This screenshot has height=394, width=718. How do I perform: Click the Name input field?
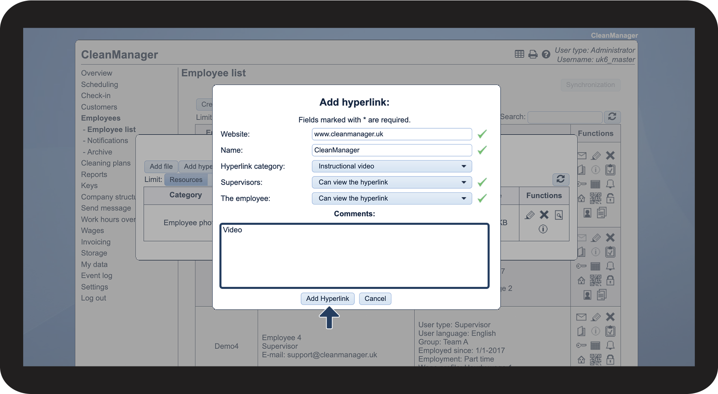coord(392,150)
